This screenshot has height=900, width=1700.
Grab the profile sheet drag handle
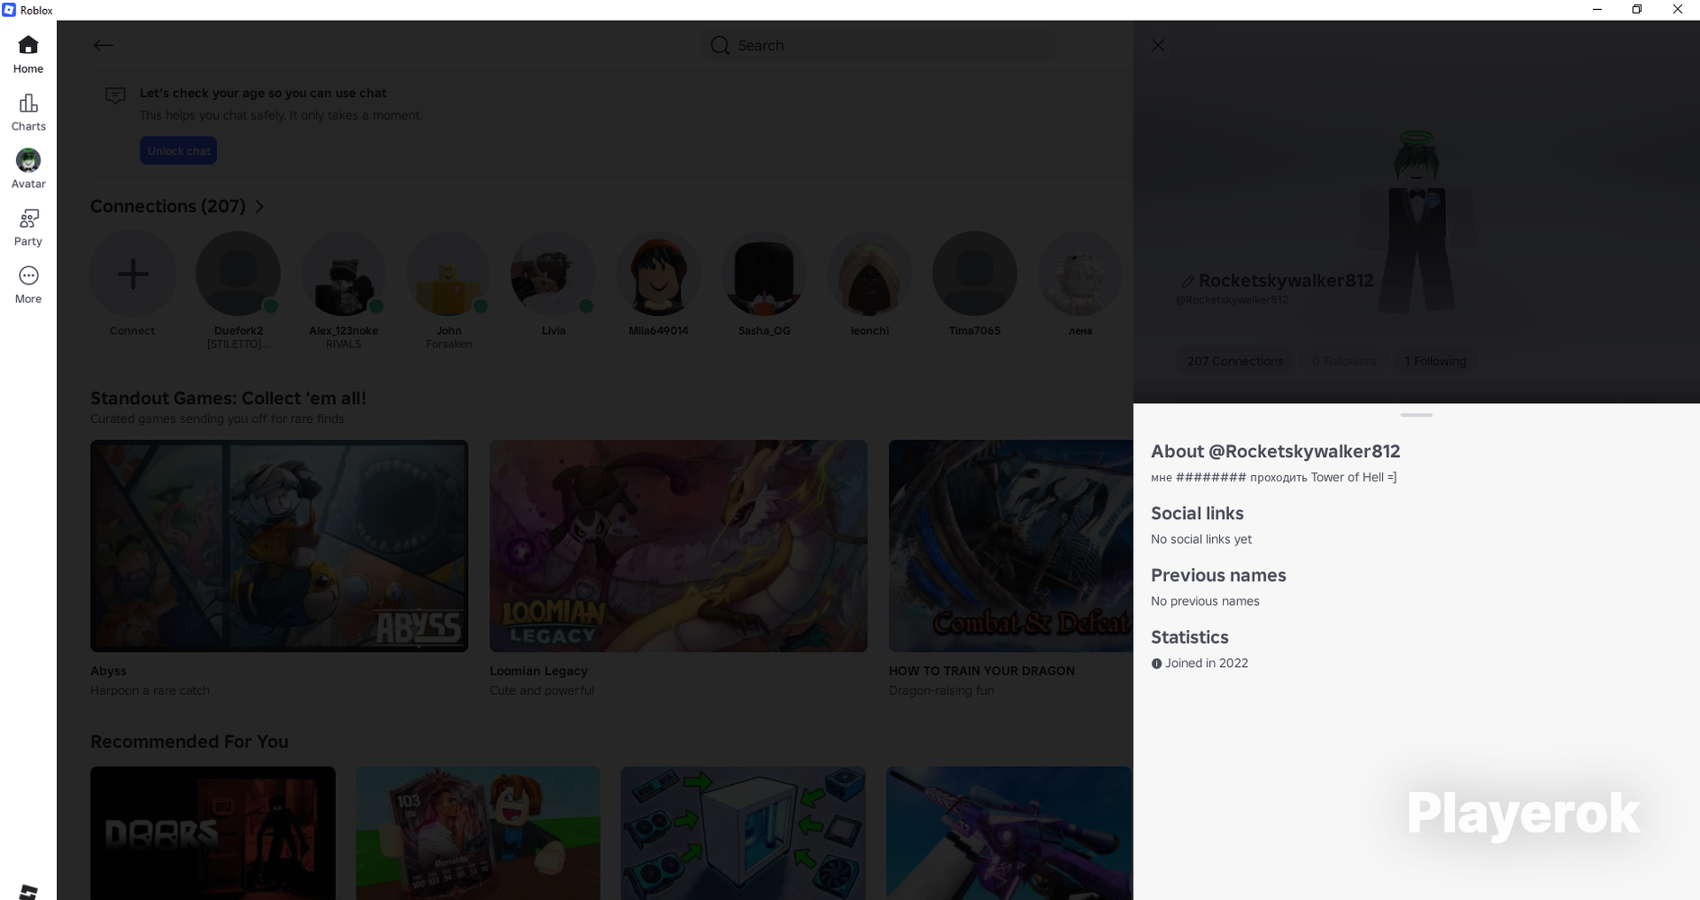1416,415
